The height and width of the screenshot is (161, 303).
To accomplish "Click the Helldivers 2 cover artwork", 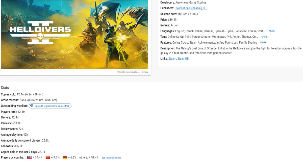I will tap(75, 35).
